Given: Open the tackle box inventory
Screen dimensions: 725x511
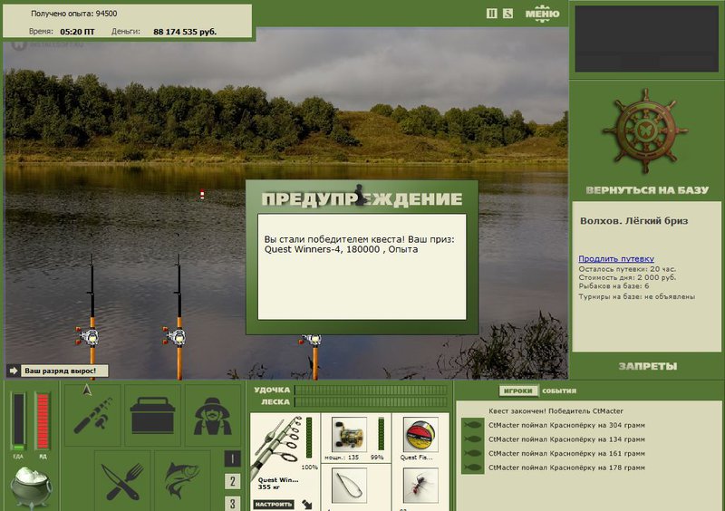Looking at the screenshot, I should tap(152, 415).
